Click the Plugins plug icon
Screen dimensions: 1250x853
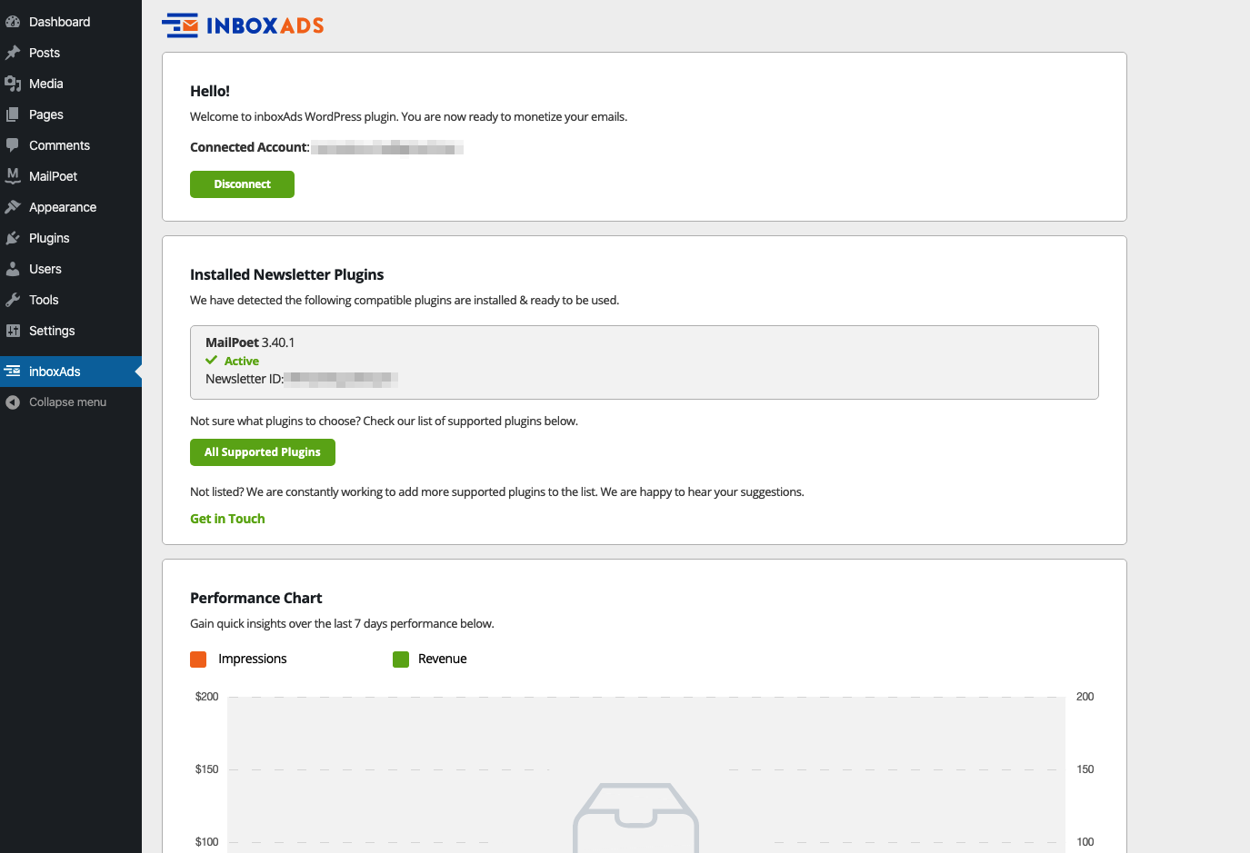(13, 238)
